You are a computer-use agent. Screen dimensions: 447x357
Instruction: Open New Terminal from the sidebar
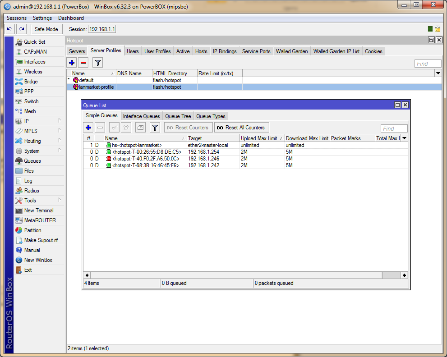click(39, 211)
